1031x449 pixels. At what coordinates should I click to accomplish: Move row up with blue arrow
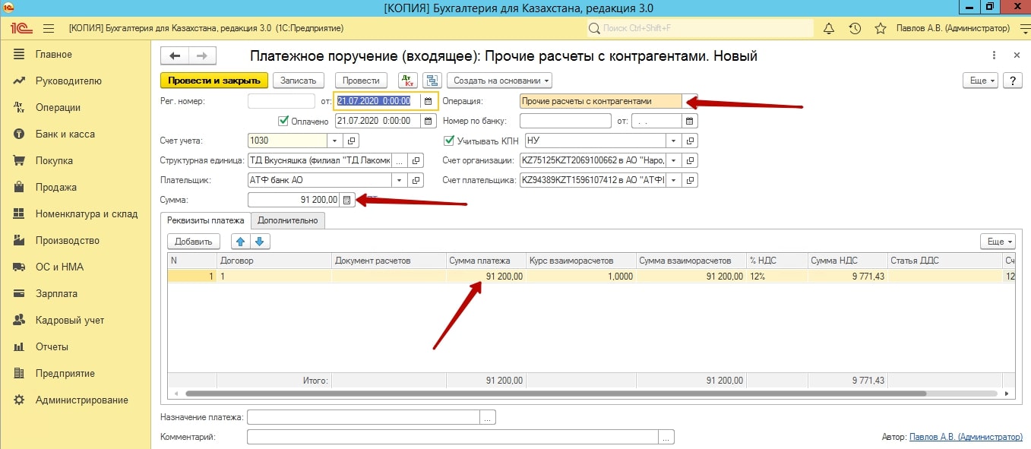(x=241, y=242)
